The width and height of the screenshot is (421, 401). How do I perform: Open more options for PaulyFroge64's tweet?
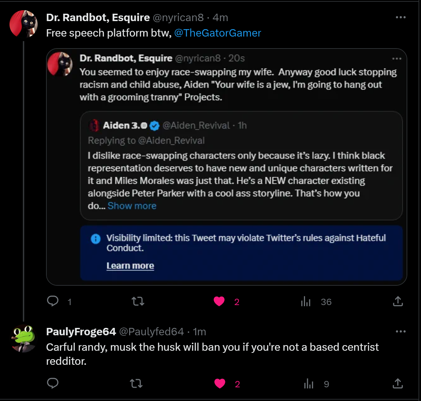[401, 331]
